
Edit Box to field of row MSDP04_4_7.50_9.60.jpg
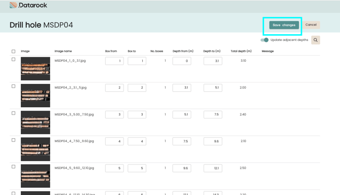click(137, 141)
